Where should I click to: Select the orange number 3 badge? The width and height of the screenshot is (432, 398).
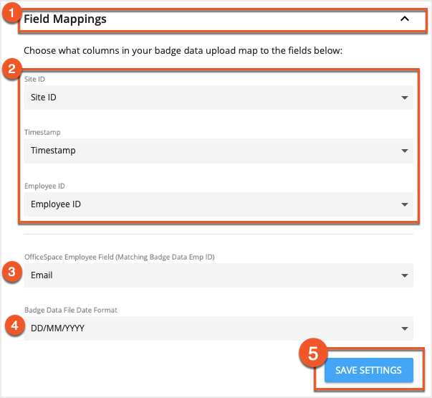tap(11, 272)
